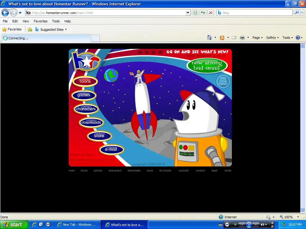The width and height of the screenshot is (306, 229).
Task: Open the Edit menu
Action: point(15,21)
